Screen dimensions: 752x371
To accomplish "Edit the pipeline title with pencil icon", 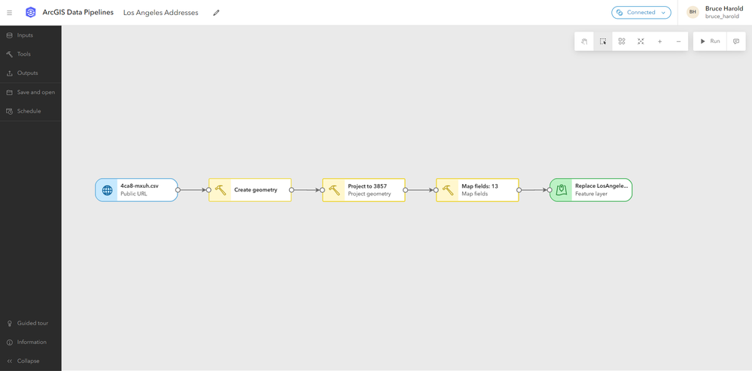I will click(x=216, y=13).
